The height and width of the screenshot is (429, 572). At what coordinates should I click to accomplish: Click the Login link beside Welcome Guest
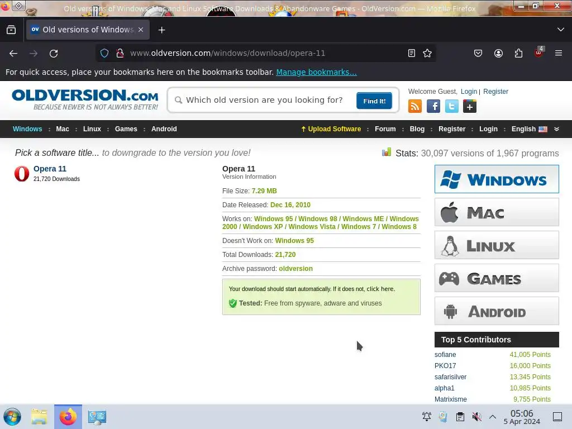point(469,92)
